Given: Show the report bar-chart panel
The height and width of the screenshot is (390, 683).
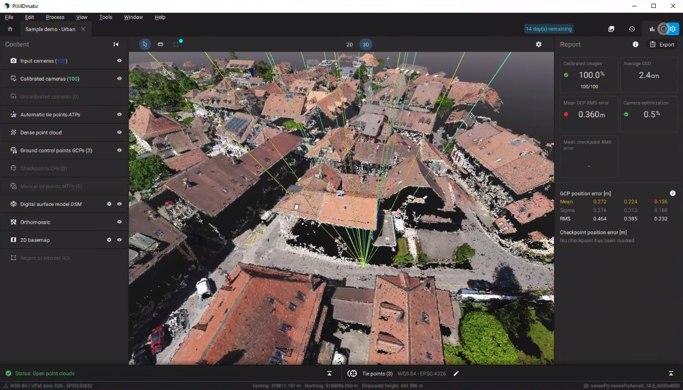Looking at the screenshot, I should (x=652, y=29).
